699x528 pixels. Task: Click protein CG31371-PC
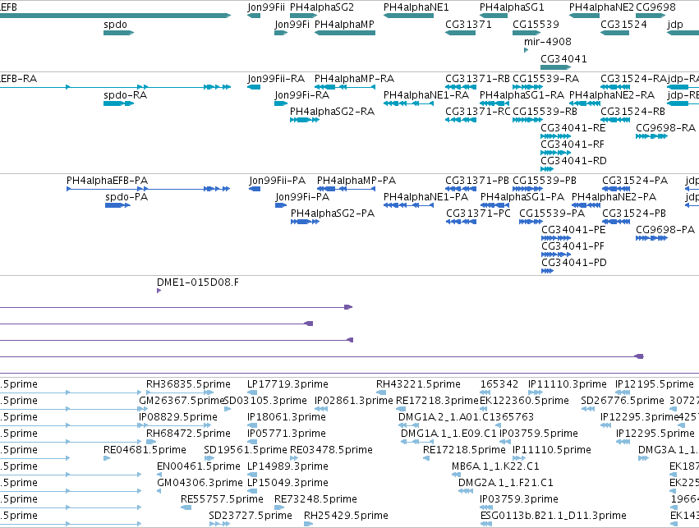point(461,222)
